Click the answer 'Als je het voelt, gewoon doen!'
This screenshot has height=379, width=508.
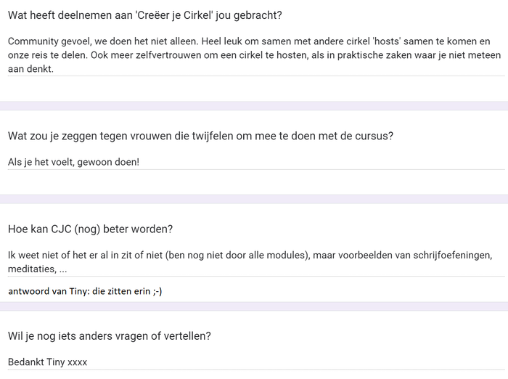73,162
